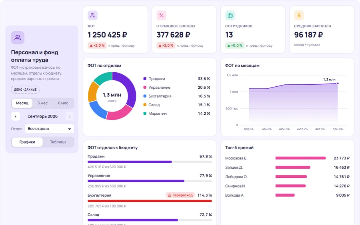Click the +2,0 % change badge on ФОТ card
360x225 pixels.
click(97, 46)
